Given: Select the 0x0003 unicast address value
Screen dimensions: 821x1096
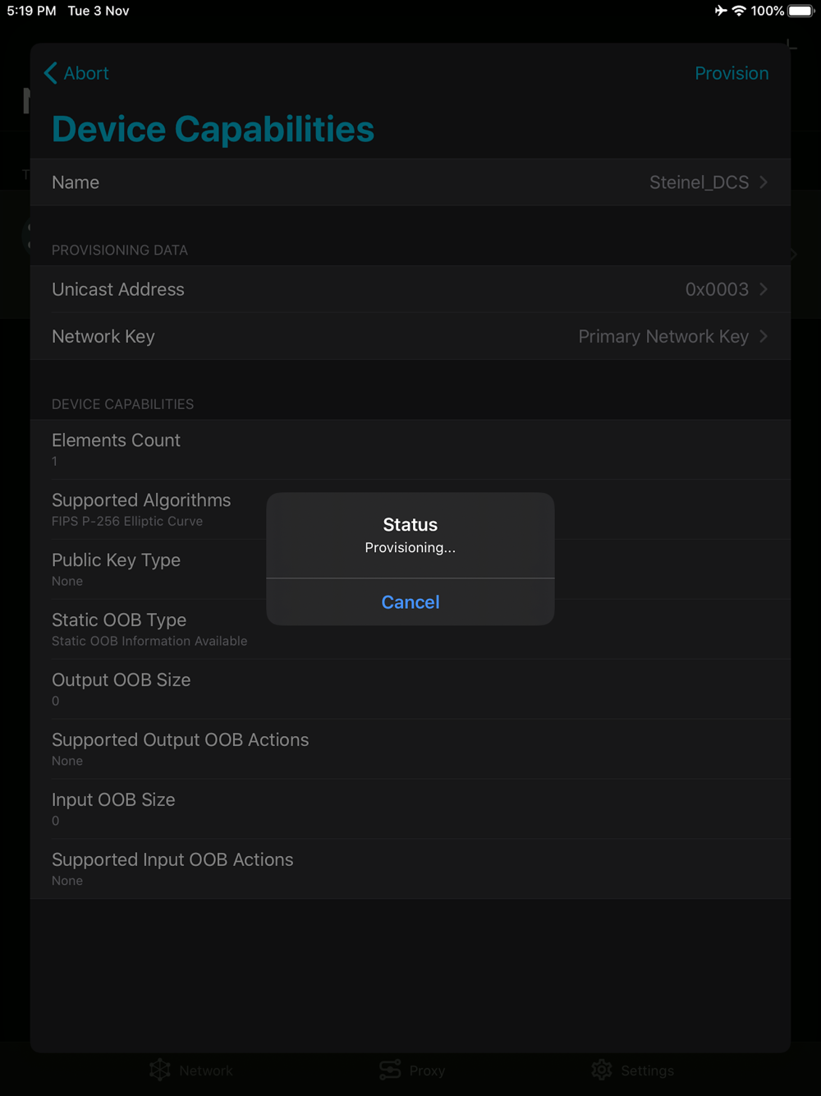Looking at the screenshot, I should click(x=717, y=288).
